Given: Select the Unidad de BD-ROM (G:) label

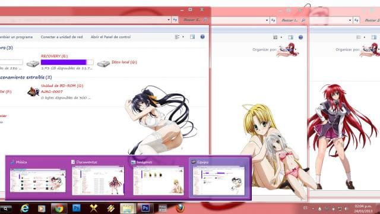Looking at the screenshot, I should [x=62, y=86].
